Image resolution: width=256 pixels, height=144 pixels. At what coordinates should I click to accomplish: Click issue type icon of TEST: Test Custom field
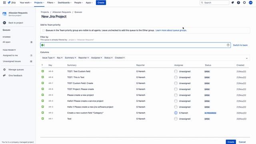point(43,71)
